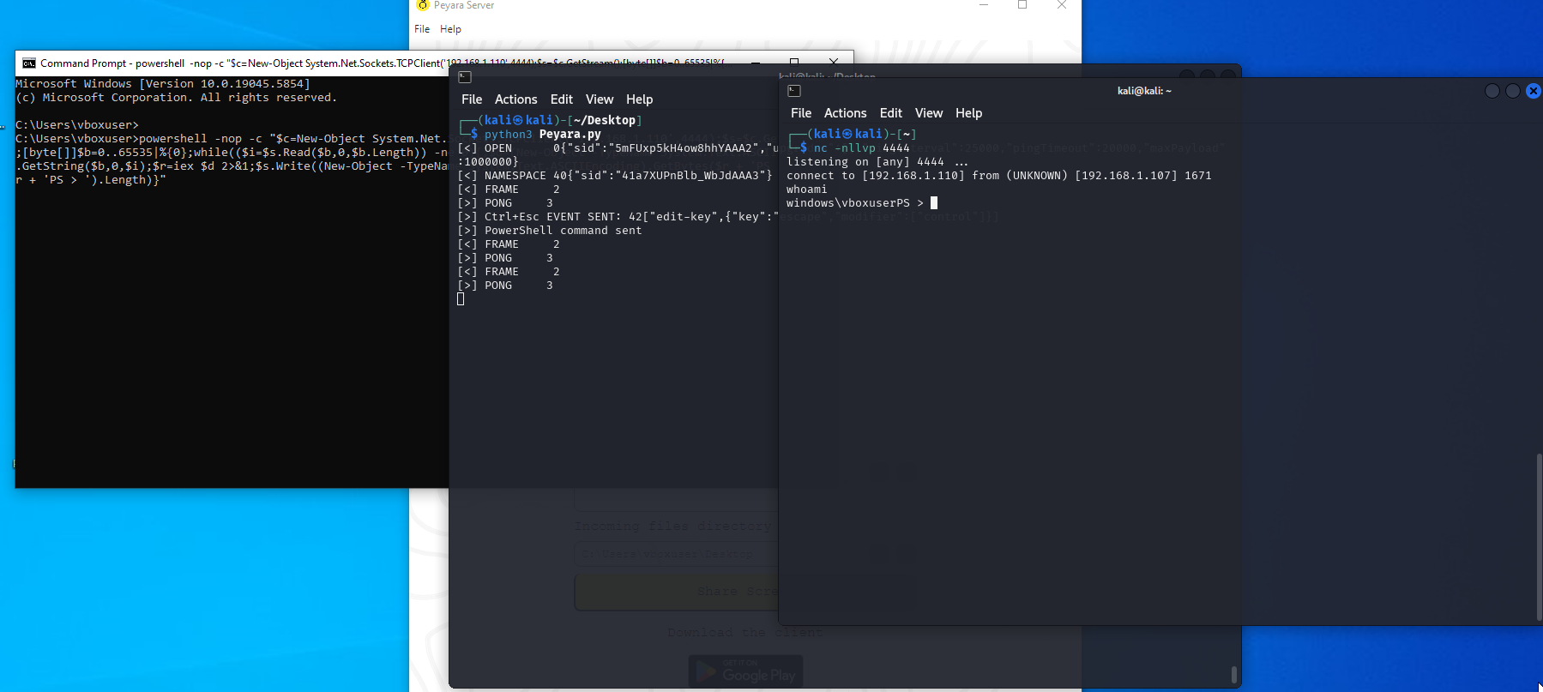The image size is (1543, 692).
Task: Minimize the Peyara Server window
Action: click(x=984, y=5)
